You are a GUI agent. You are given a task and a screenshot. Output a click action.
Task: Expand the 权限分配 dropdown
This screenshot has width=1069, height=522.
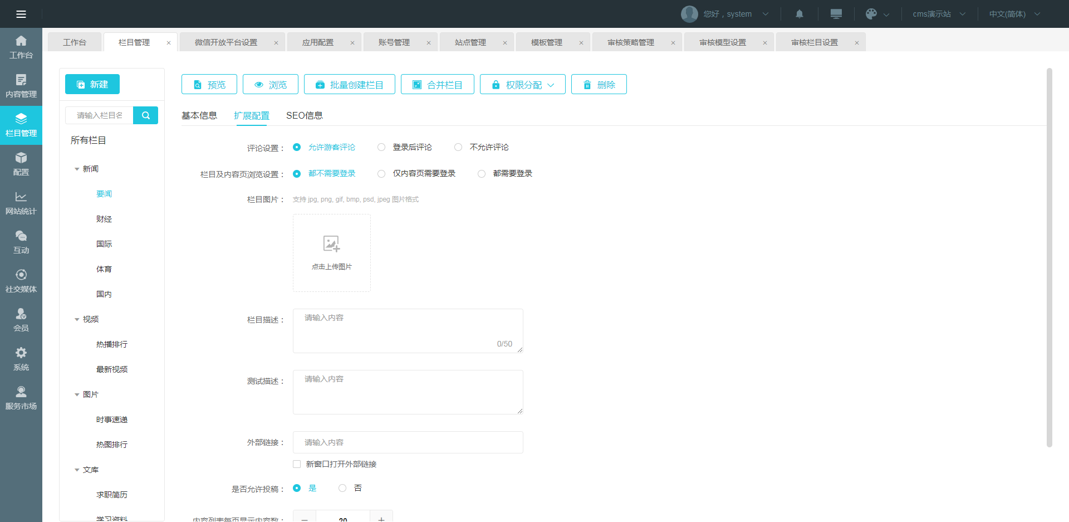(523, 85)
